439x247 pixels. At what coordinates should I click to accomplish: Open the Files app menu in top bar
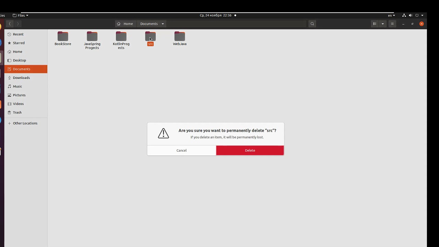point(21,15)
